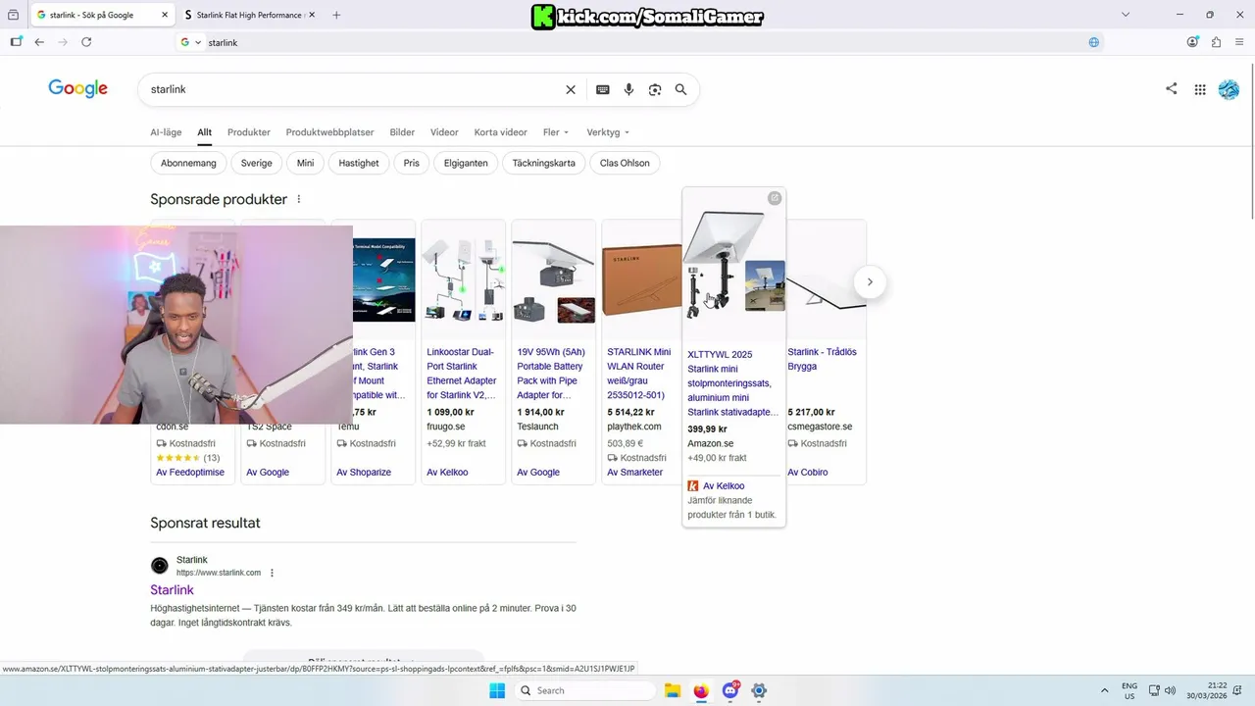
Task: Switch to the 'Bilder' tab
Action: (402, 132)
